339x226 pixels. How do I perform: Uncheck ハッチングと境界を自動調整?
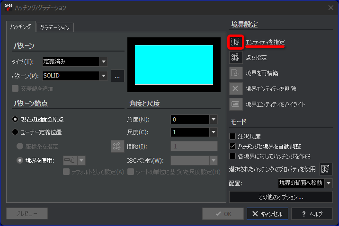coord(232,146)
